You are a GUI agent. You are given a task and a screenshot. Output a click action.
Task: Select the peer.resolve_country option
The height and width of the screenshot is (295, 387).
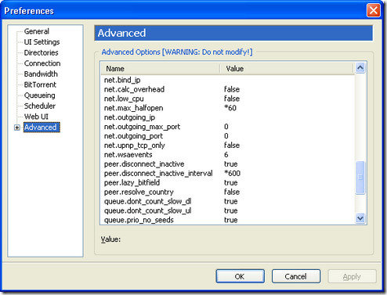(227, 192)
